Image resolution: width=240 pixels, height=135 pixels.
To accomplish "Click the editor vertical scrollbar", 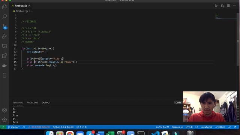I will 238,40.
